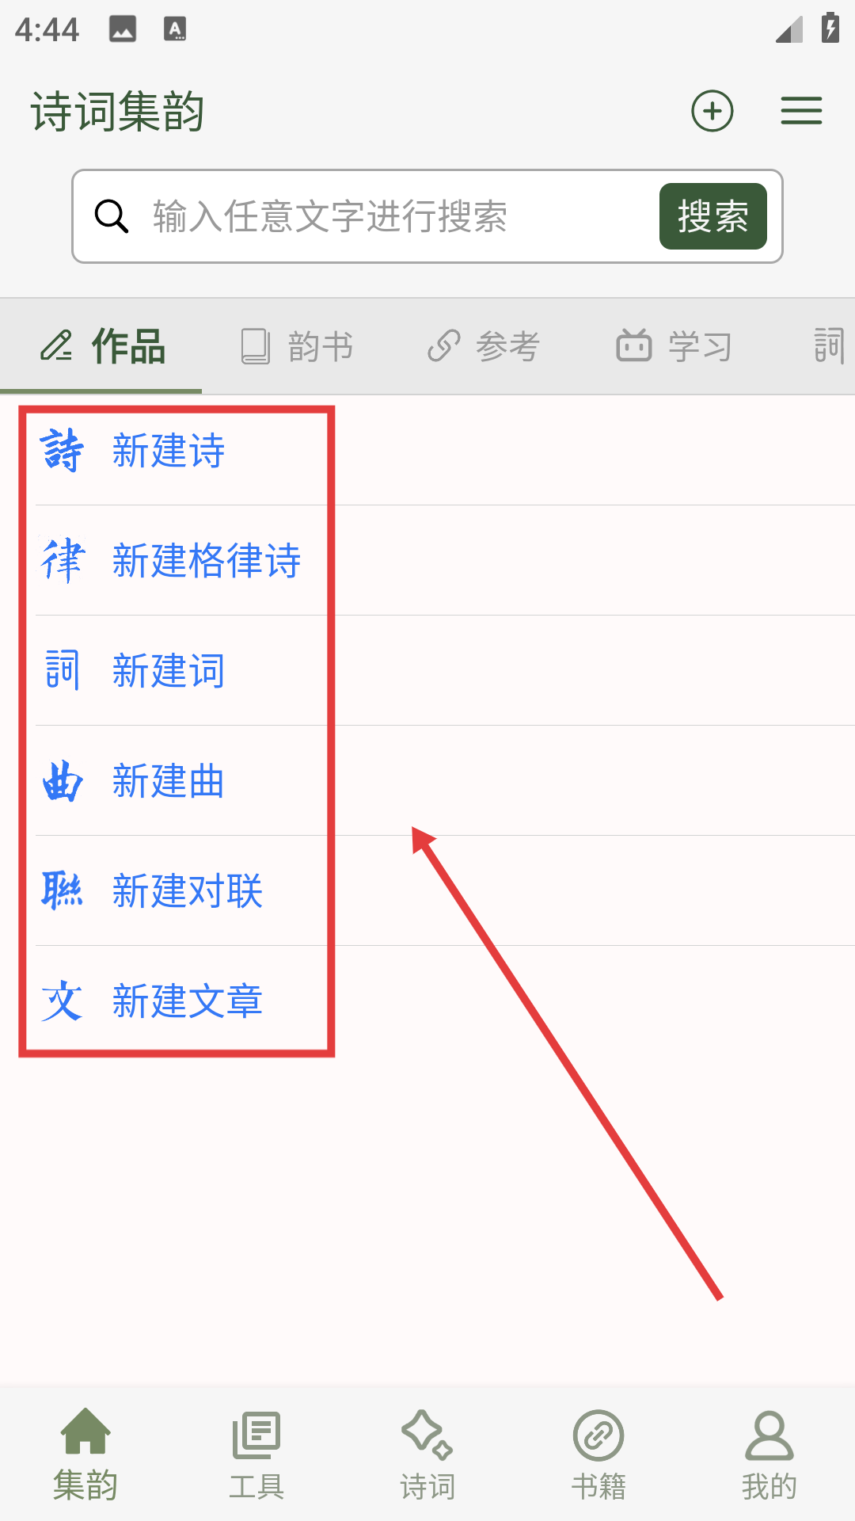Screen dimensions: 855x1521
Task: Click the magnifier icon in search box
Action: click(x=112, y=216)
